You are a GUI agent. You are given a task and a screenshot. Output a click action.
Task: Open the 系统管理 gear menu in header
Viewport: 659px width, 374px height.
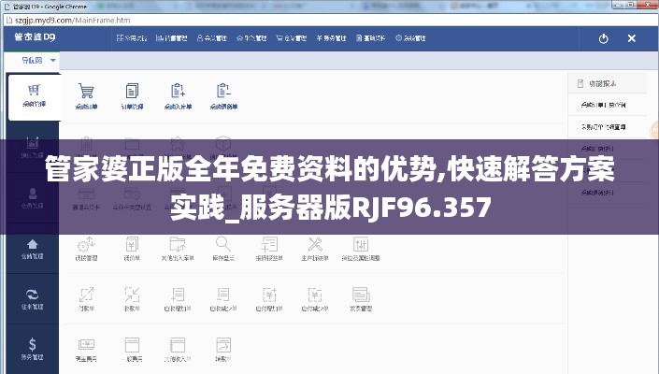(x=410, y=38)
